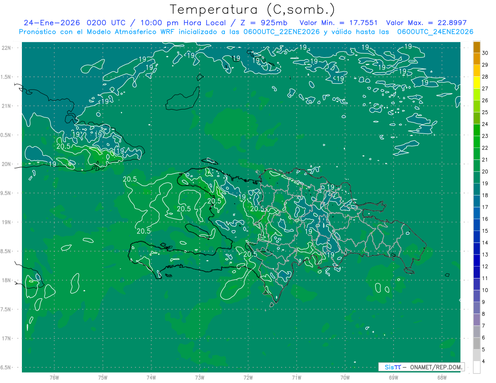This screenshot has width=496, height=383.
Task: Click the legend tick value '22'
Action: [485, 148]
